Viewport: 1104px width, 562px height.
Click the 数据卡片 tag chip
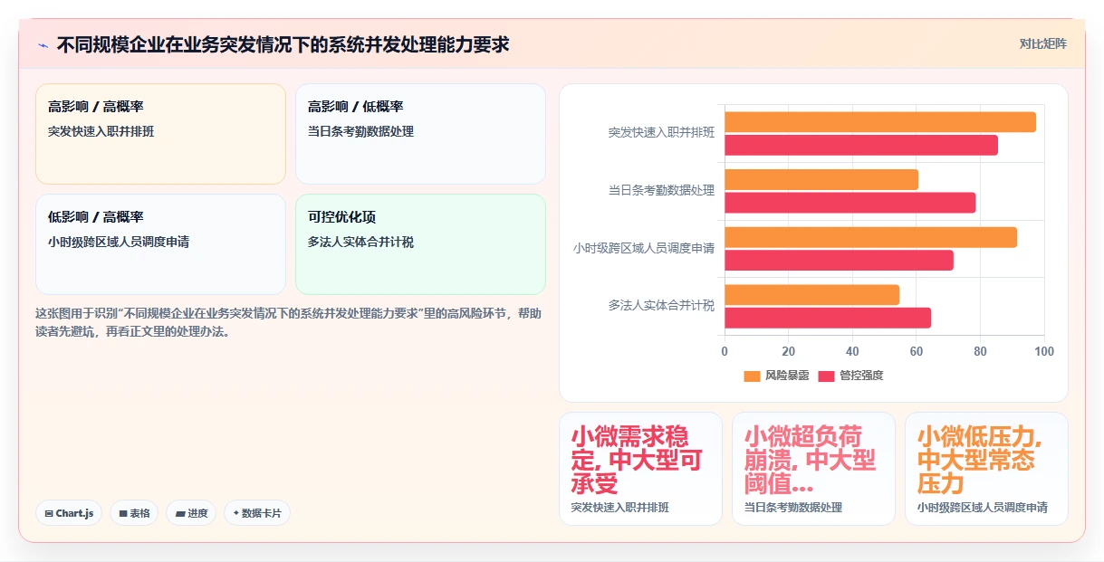[257, 513]
